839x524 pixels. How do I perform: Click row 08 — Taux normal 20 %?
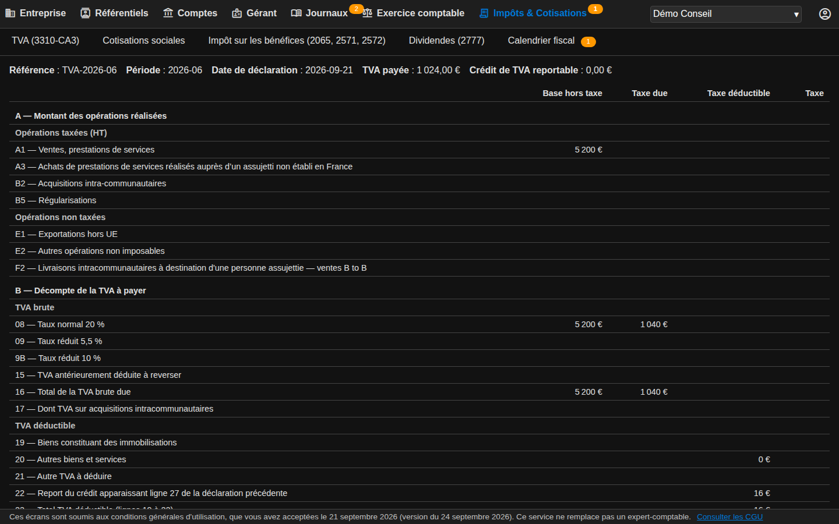pos(419,324)
